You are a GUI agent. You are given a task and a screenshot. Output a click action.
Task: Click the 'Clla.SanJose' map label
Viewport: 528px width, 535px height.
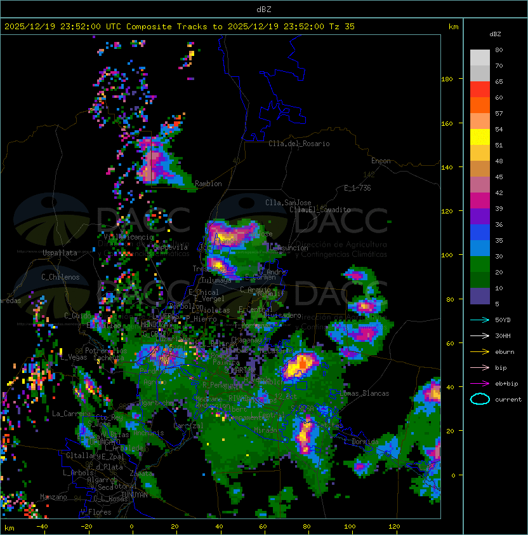[288, 203]
